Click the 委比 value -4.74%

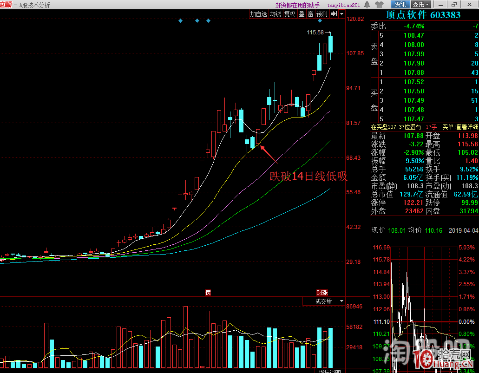tap(414, 26)
